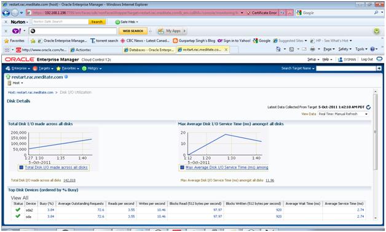Click the blue Total Disk I/O legend swatch
Screen dimensions: 386x232
[x=21, y=168]
